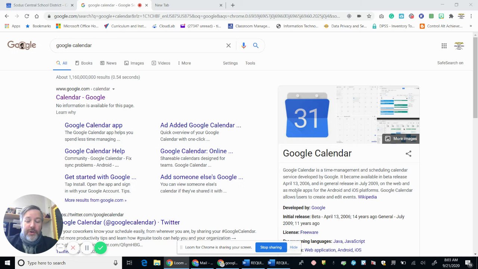Bookmark this page with the star icon
The height and width of the screenshot is (269, 478).
(x=369, y=16)
